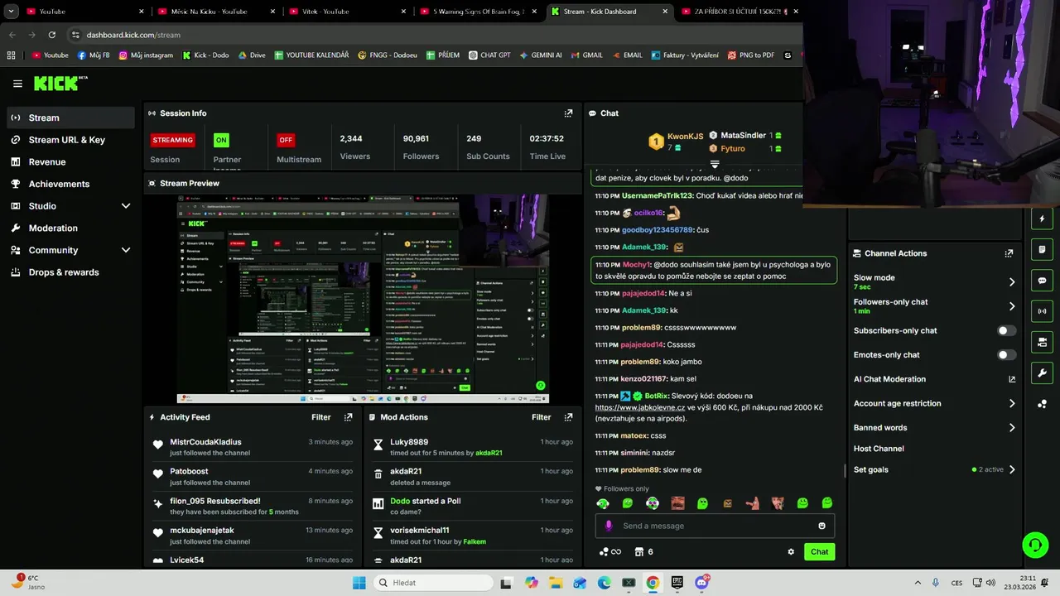The height and width of the screenshot is (596, 1060).
Task: Click the Stream Preview video thumbnail
Action: pos(363,300)
